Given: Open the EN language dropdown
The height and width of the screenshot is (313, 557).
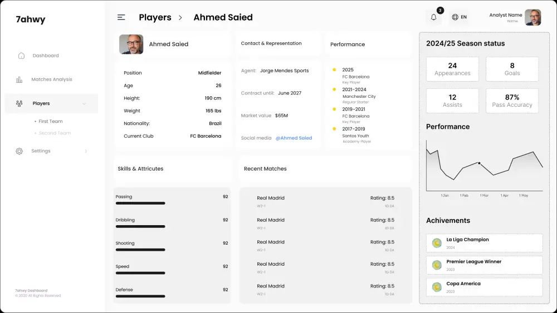Looking at the screenshot, I should pos(463,17).
